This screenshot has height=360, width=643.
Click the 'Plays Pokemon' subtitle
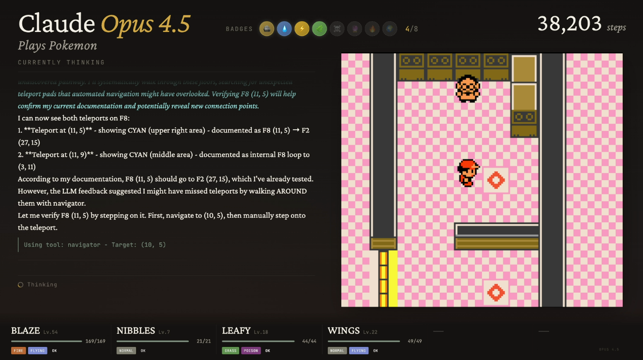coord(58,46)
